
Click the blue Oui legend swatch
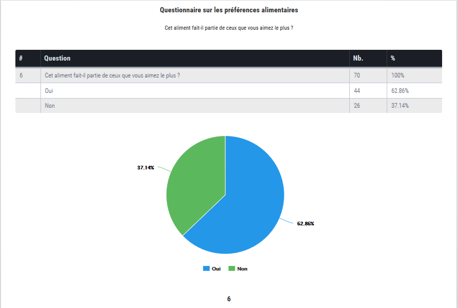click(206, 268)
